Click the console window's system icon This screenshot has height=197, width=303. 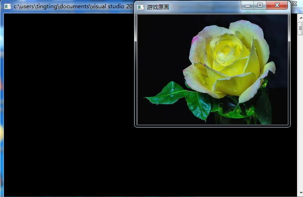(x=7, y=7)
